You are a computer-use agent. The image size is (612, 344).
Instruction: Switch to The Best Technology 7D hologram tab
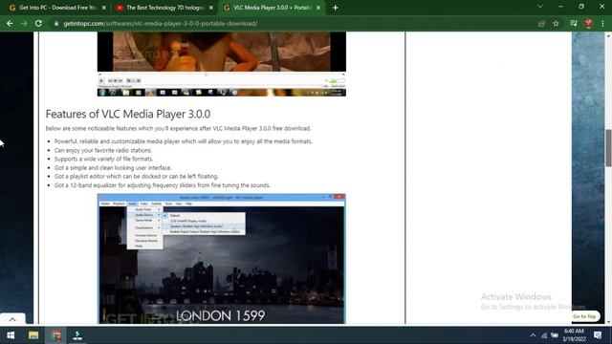click(164, 8)
